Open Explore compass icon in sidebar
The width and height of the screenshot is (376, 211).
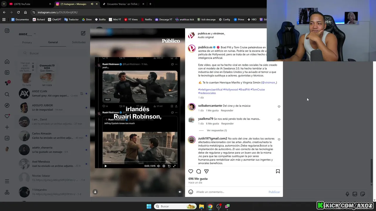click(x=7, y=105)
